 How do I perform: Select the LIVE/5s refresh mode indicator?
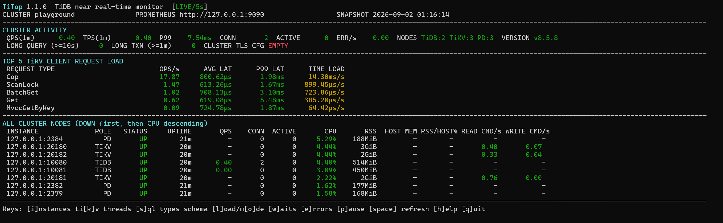click(189, 7)
